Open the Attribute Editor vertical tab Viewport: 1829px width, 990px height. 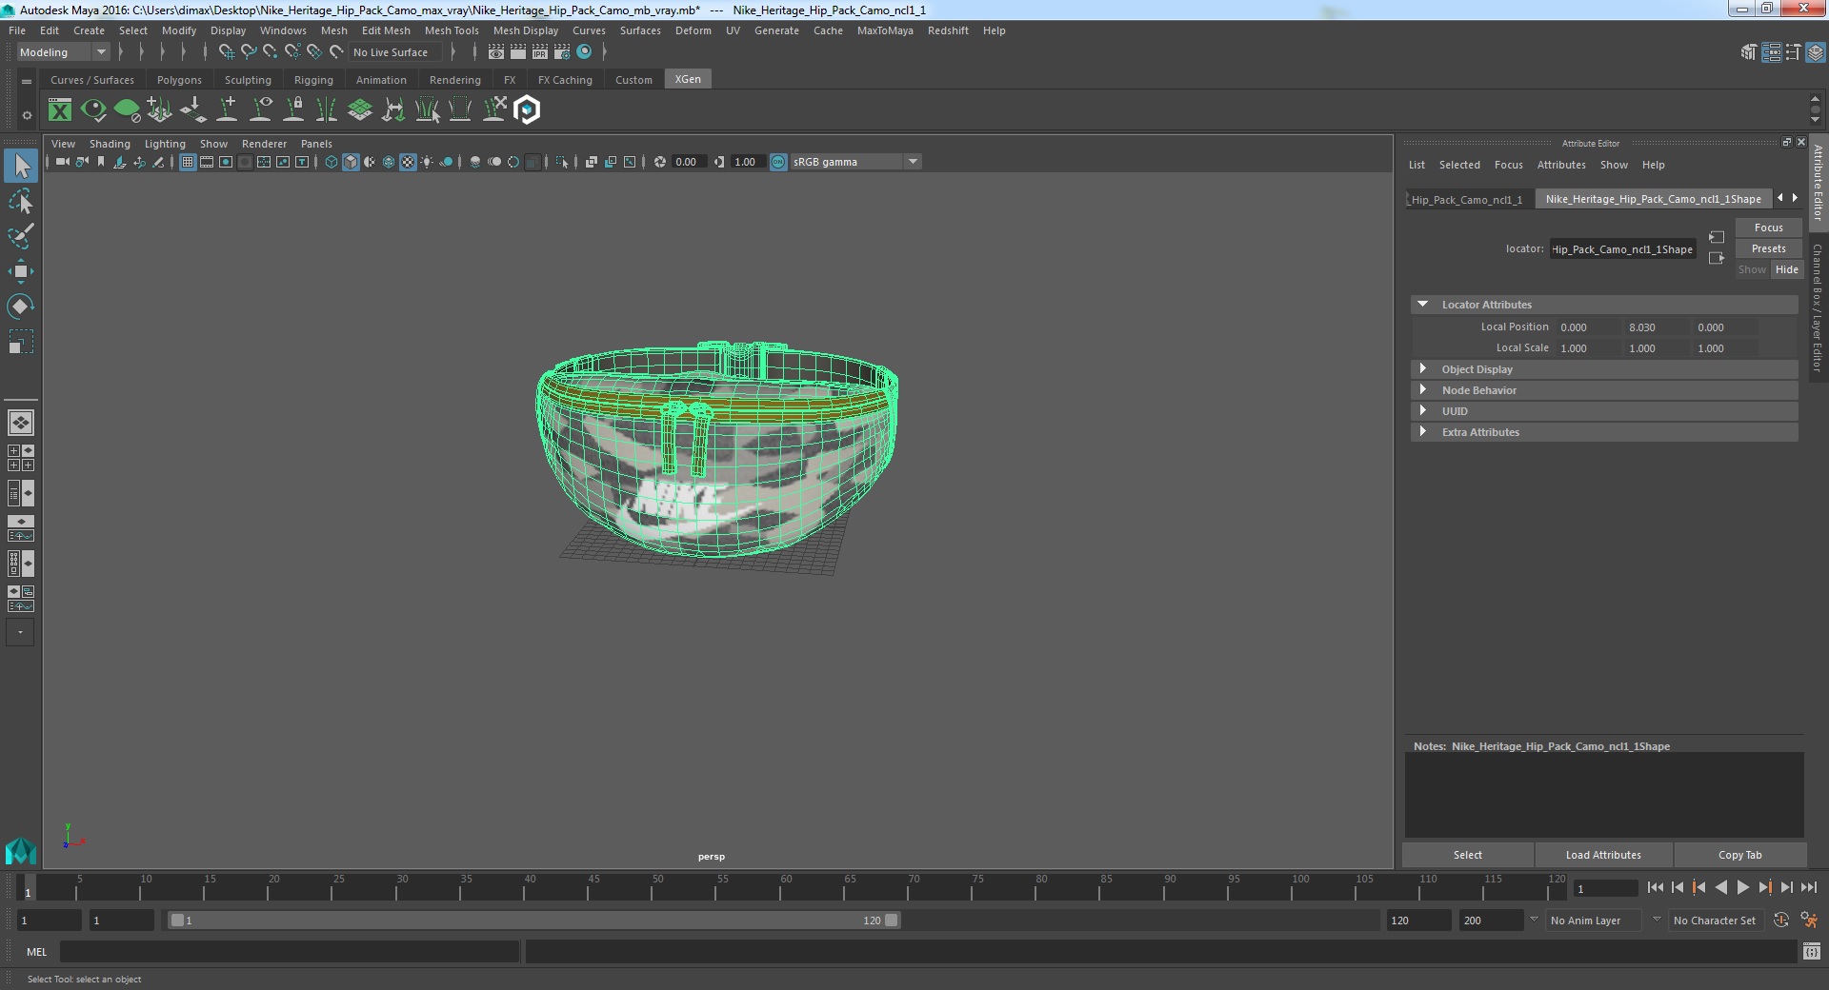click(x=1818, y=183)
